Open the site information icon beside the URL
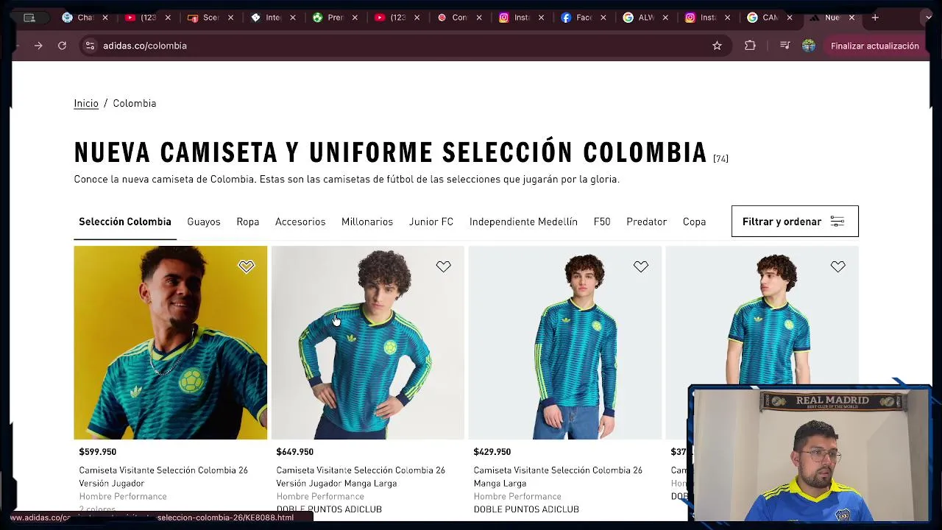Viewport: 942px width, 530px height. 90,46
